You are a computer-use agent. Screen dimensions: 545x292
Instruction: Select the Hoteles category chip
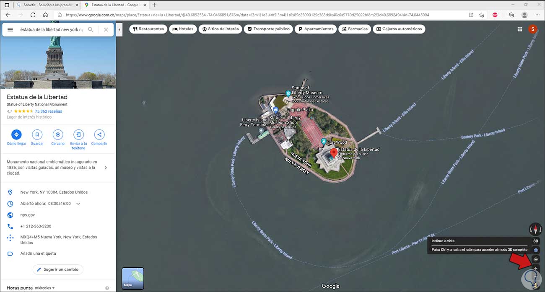[183, 29]
